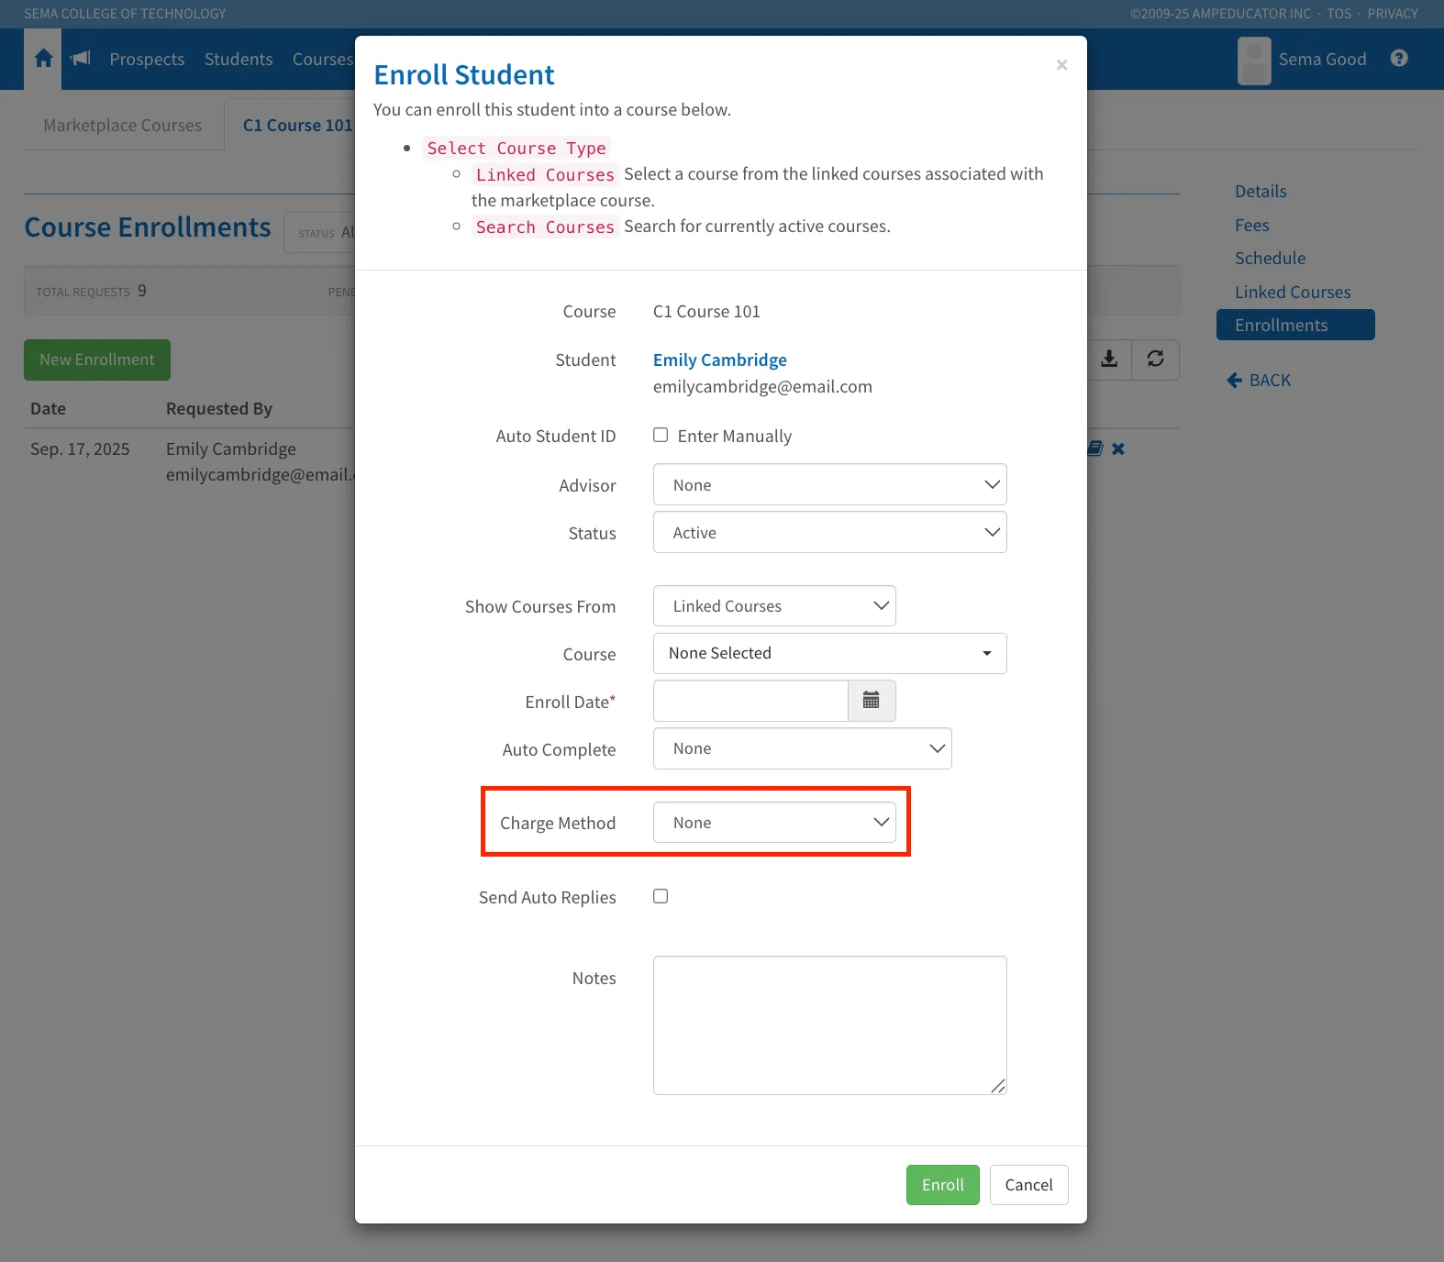Expand the Auto Complete dropdown
The image size is (1444, 1262).
[802, 748]
